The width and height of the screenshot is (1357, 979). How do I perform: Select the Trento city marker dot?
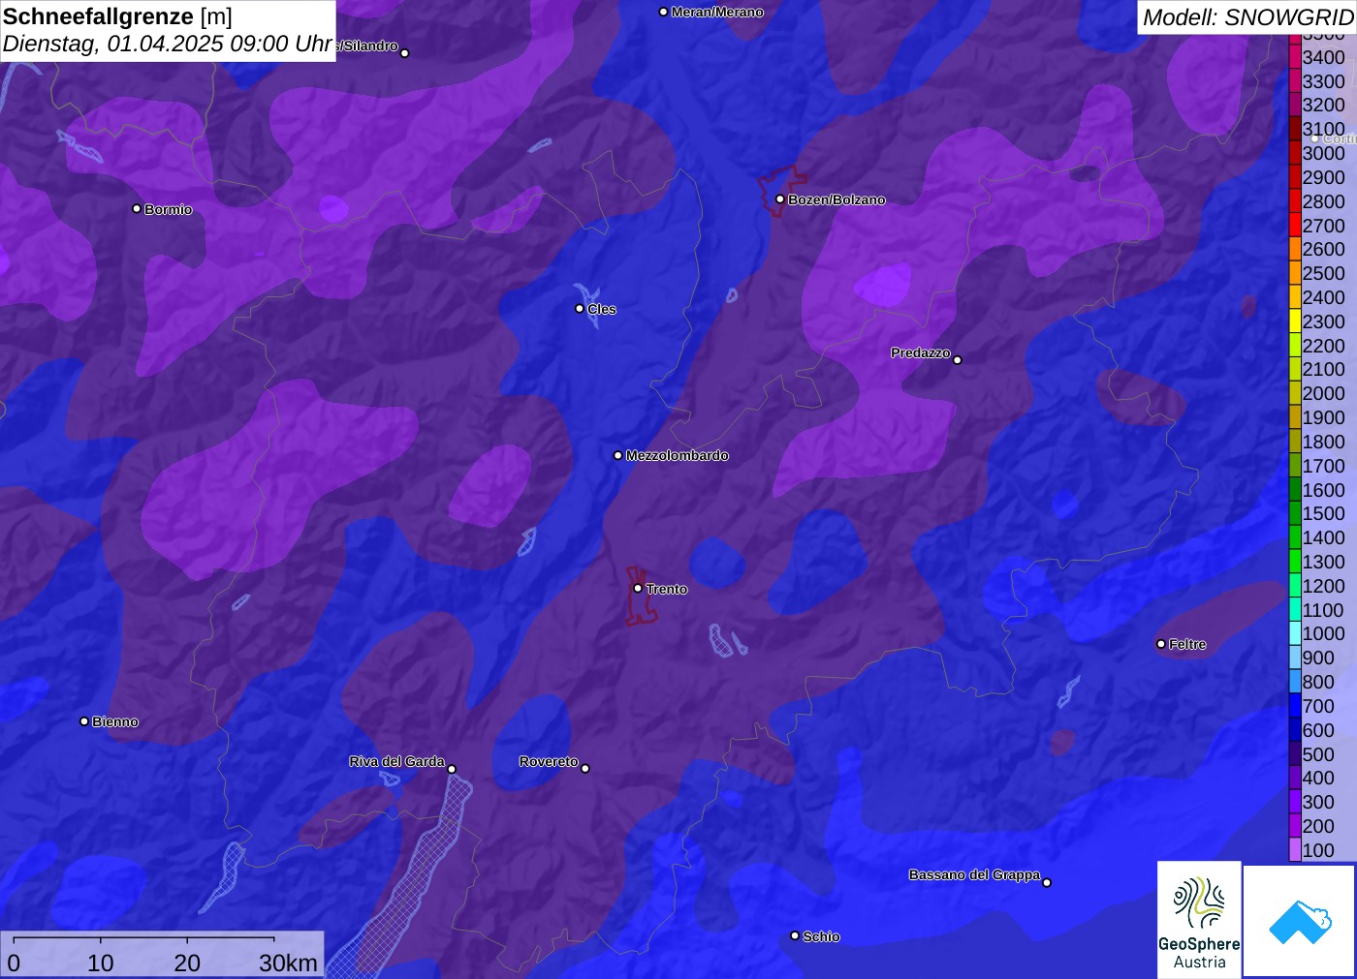638,588
